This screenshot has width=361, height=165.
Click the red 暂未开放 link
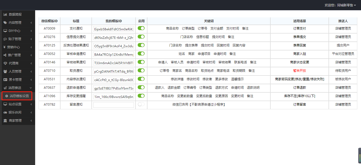299,71
